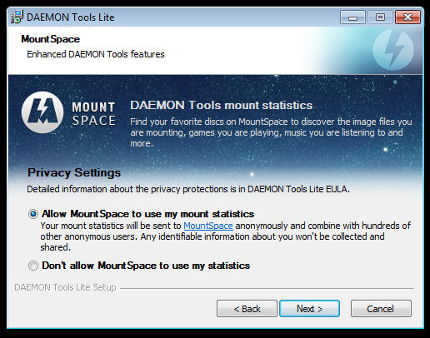Click the installer icon in the title bar
The image size is (430, 338).
[x=17, y=17]
